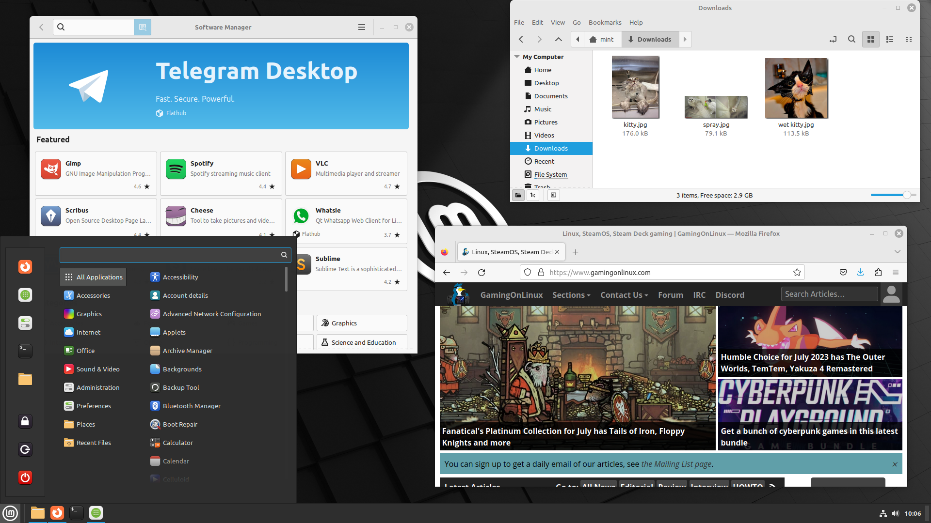This screenshot has width=931, height=523.
Task: Click the shutdown icon in Mint menu
Action: pyautogui.click(x=25, y=477)
